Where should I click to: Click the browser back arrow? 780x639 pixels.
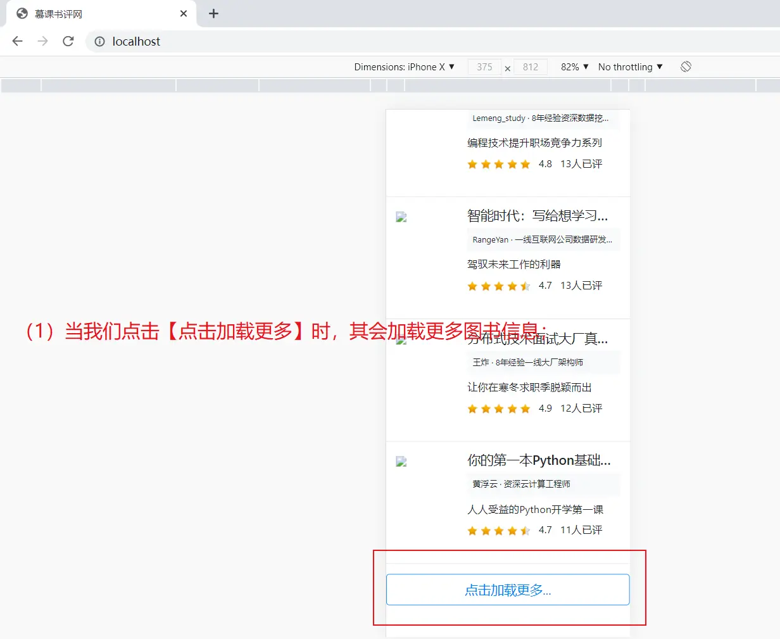17,41
